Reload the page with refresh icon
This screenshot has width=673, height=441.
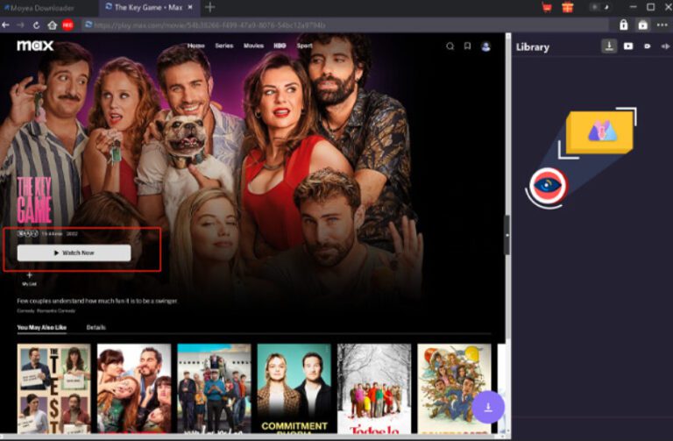[x=36, y=25]
